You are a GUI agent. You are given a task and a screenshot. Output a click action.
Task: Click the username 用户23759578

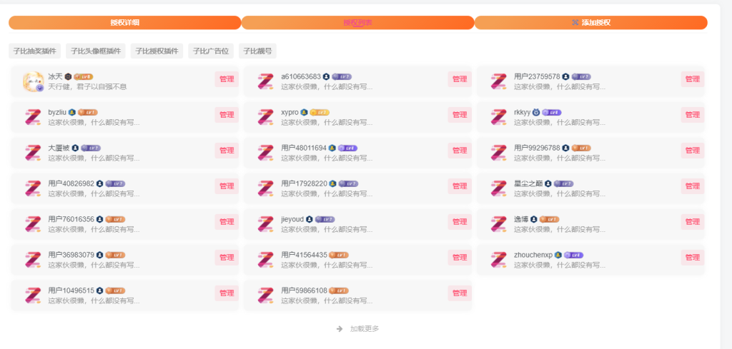coord(537,76)
